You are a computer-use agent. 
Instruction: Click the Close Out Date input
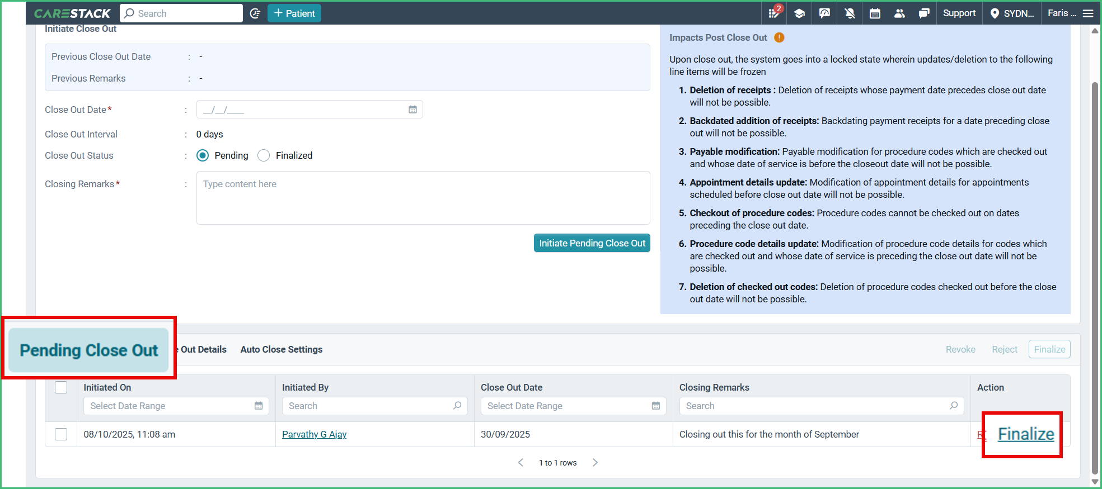coord(310,110)
